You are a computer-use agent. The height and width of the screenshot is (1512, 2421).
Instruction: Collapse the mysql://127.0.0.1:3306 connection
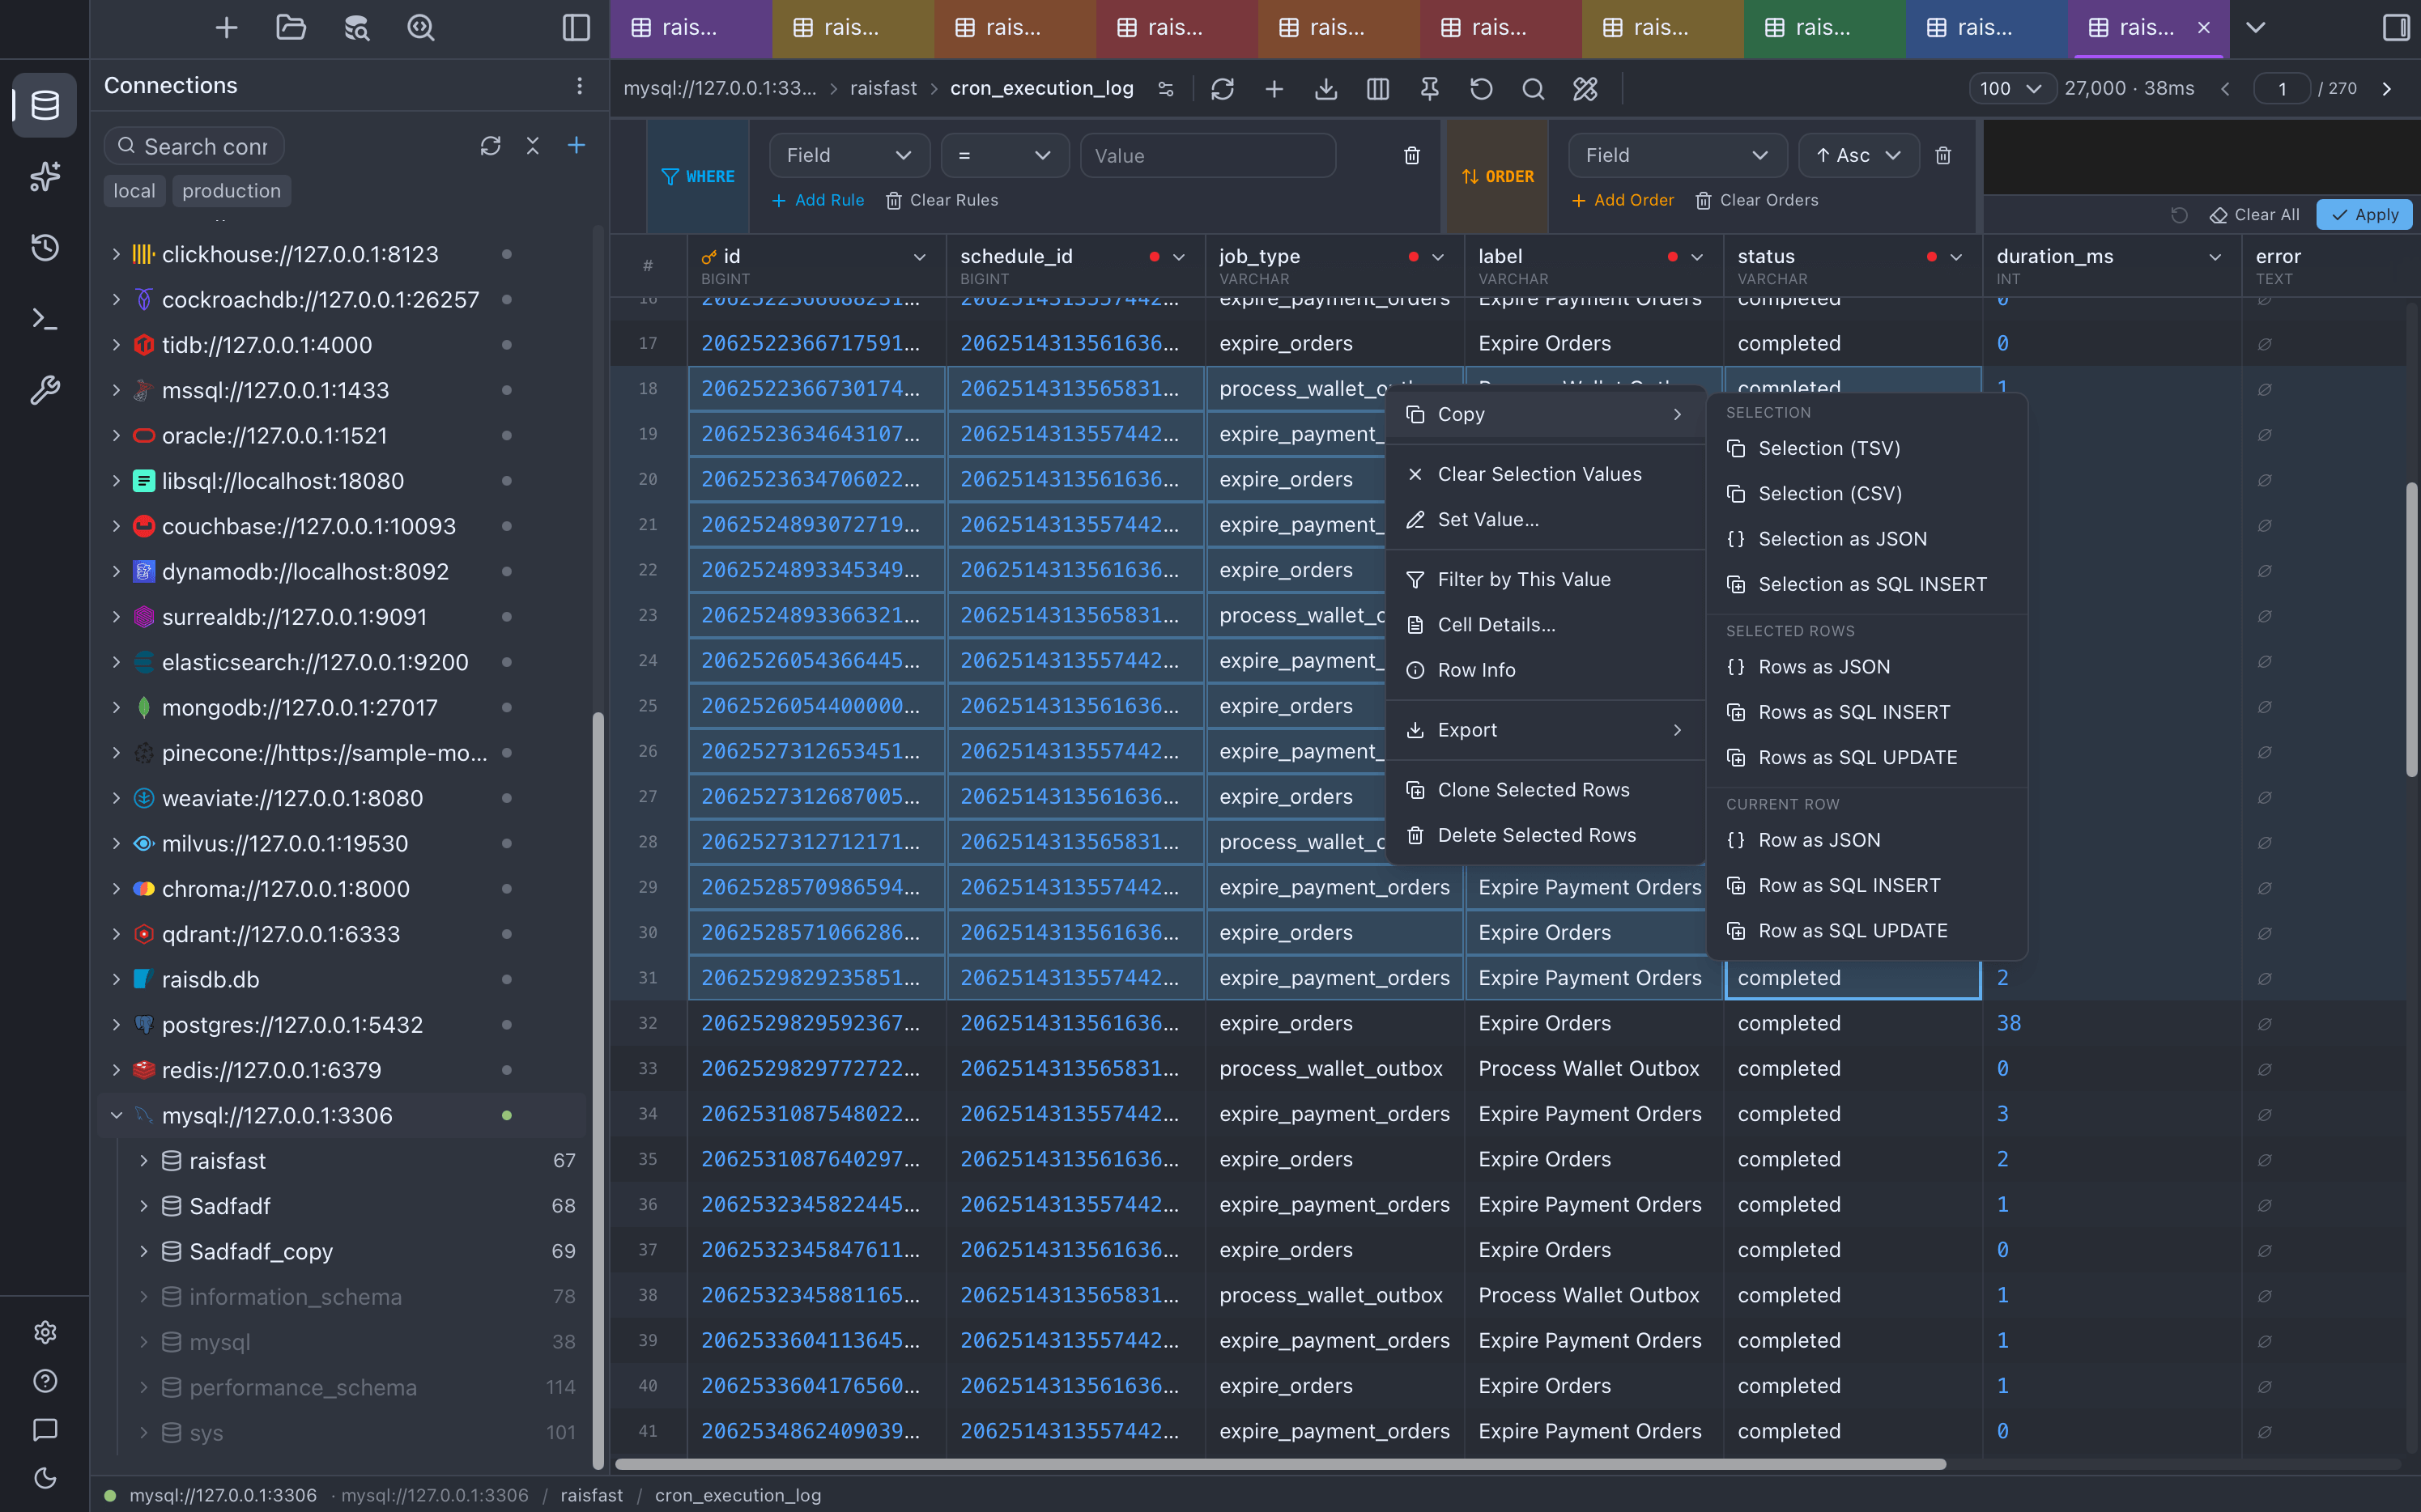(116, 1116)
